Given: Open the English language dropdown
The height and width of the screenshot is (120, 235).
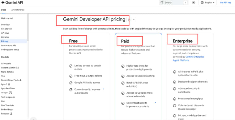Looking at the screenshot, I should click(x=207, y=2).
